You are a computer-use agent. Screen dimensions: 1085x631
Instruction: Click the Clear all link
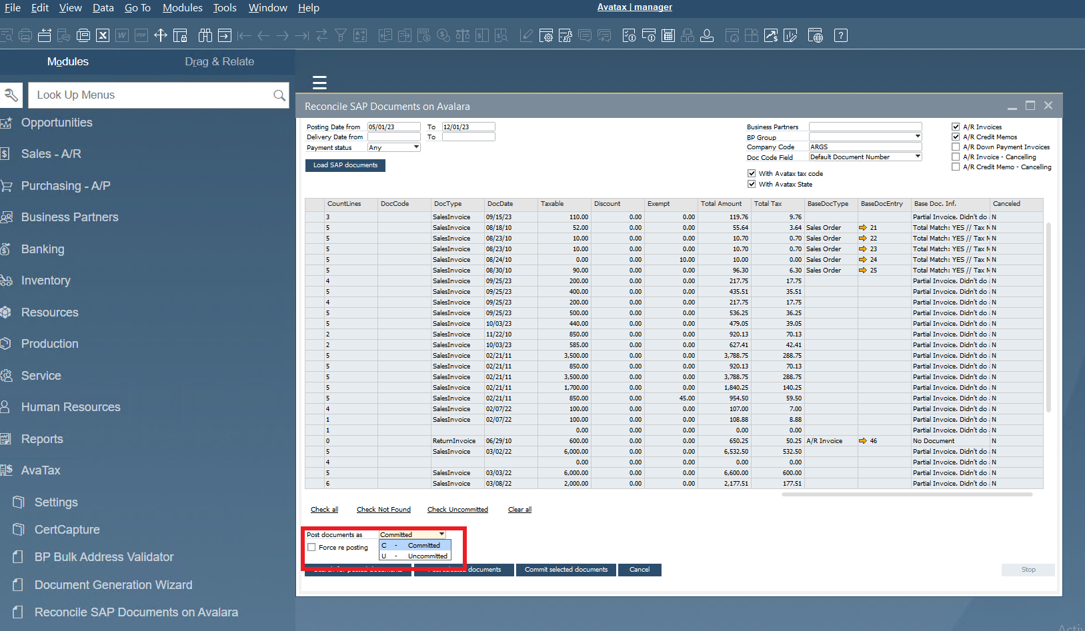(519, 510)
